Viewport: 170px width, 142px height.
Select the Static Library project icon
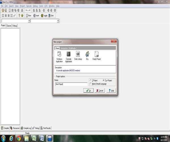click(x=78, y=54)
